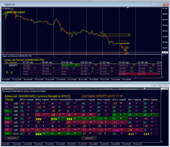Click the M15cs +speed column header

point(58,100)
